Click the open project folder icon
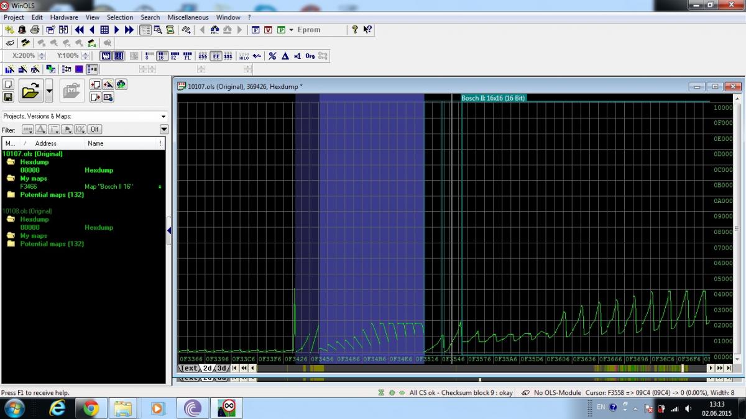This screenshot has width=746, height=419. [x=30, y=92]
